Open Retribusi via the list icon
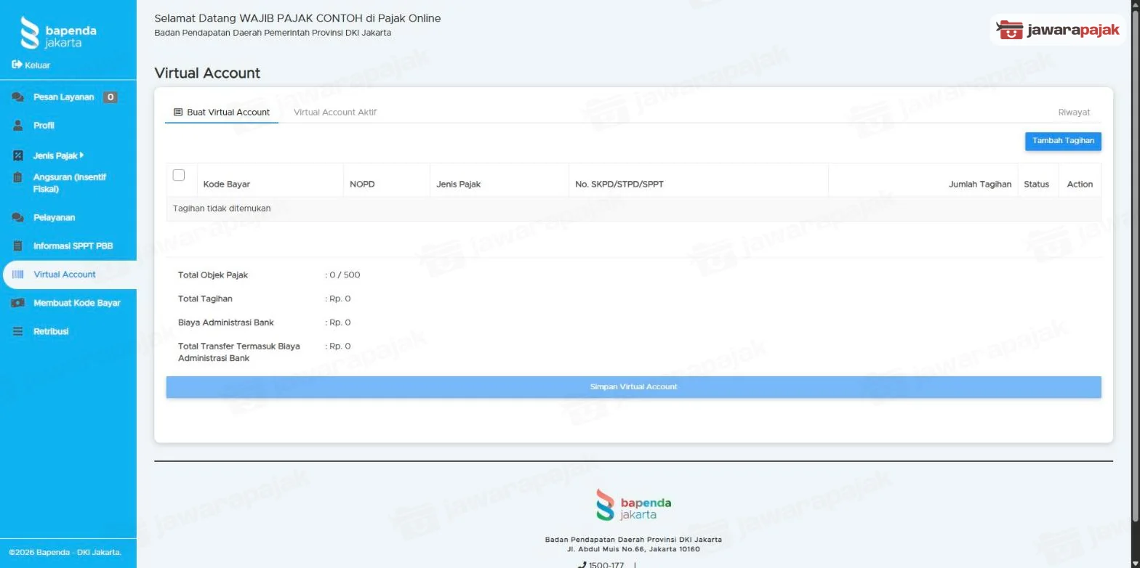1140x568 pixels. point(18,331)
